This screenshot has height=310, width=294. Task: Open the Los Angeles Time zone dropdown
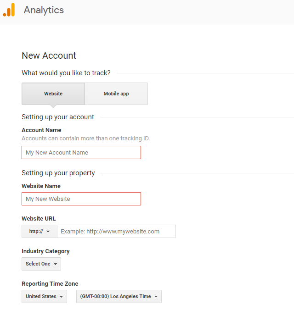(x=119, y=297)
